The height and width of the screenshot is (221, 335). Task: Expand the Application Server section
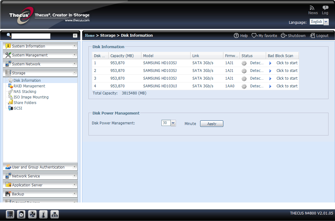pyautogui.click(x=74, y=185)
